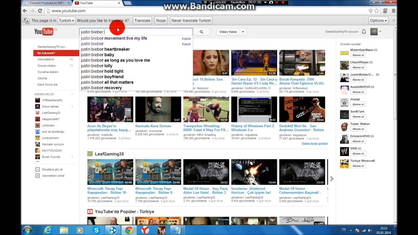Select 'justin bieber recovery' suggestion
The height and width of the screenshot is (235, 418).
[x=136, y=88]
